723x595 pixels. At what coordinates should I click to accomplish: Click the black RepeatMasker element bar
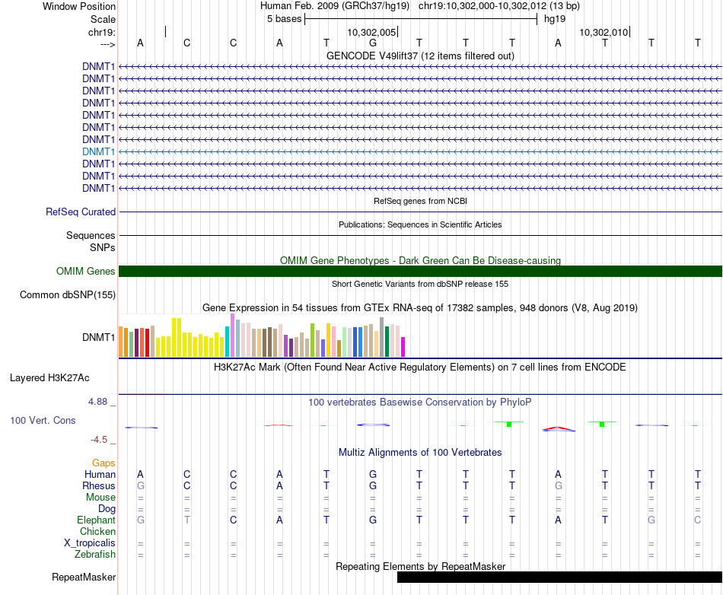coord(559,577)
